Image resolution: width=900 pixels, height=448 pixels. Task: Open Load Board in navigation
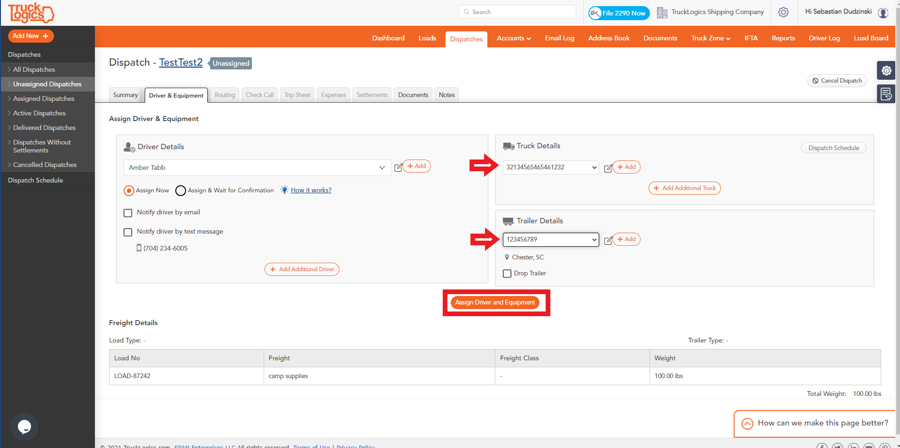[871, 38]
